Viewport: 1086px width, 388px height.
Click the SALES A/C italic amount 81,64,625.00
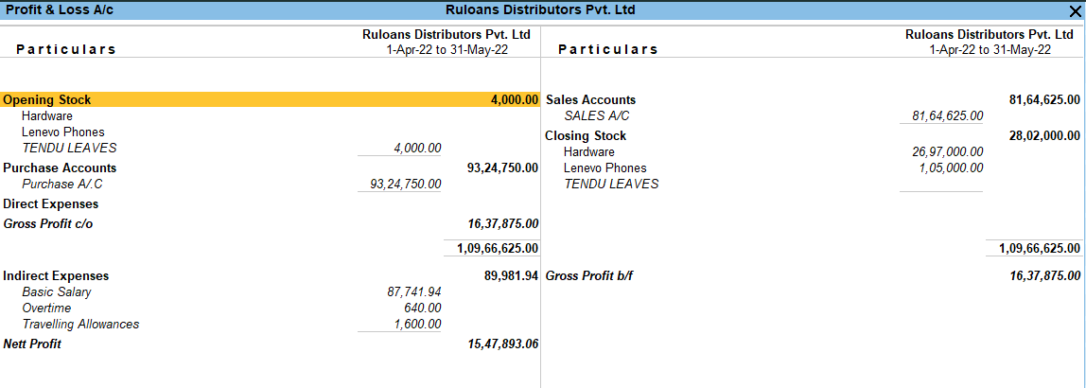pos(948,116)
